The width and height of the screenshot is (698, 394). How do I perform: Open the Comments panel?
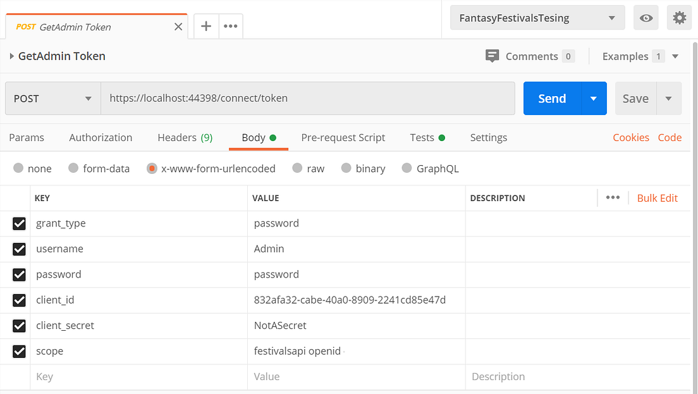pyautogui.click(x=530, y=56)
